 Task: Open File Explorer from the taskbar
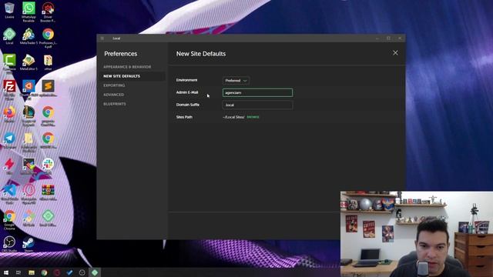(32, 272)
